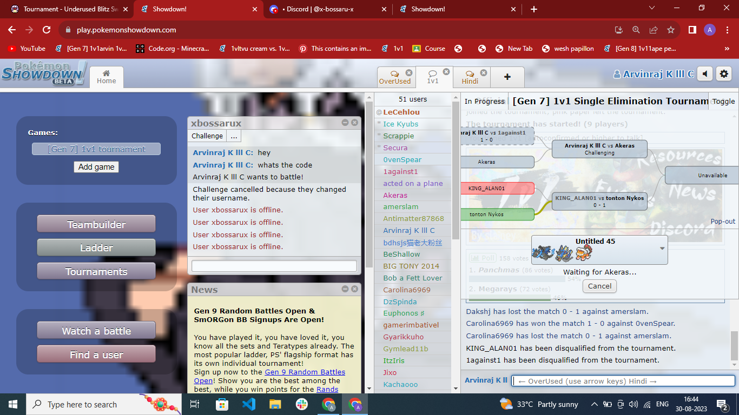This screenshot has width=739, height=415.
Task: Close the Hindi room tab
Action: [x=484, y=72]
